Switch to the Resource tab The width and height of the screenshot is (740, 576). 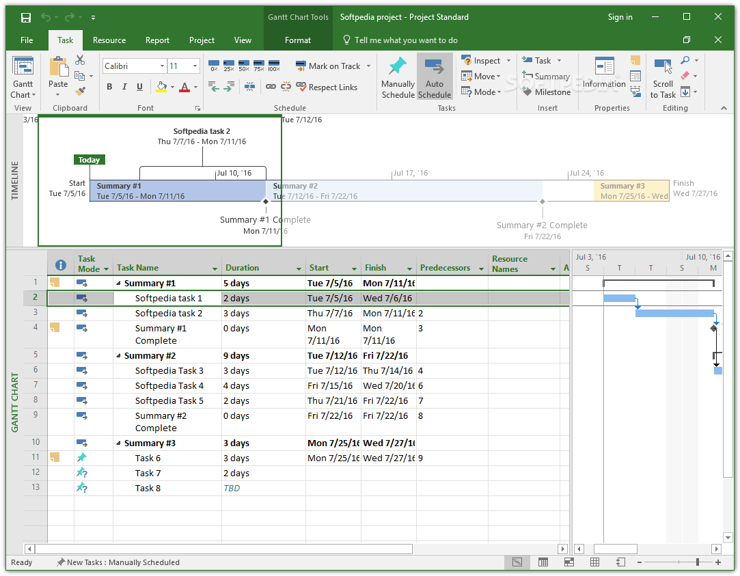coord(109,40)
